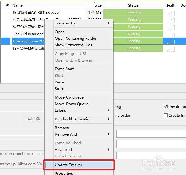Select Force Start in the menu

(x=64, y=69)
